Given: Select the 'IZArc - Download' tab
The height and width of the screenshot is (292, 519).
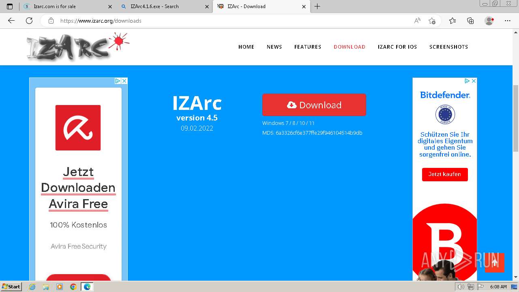Looking at the screenshot, I should click(262, 6).
